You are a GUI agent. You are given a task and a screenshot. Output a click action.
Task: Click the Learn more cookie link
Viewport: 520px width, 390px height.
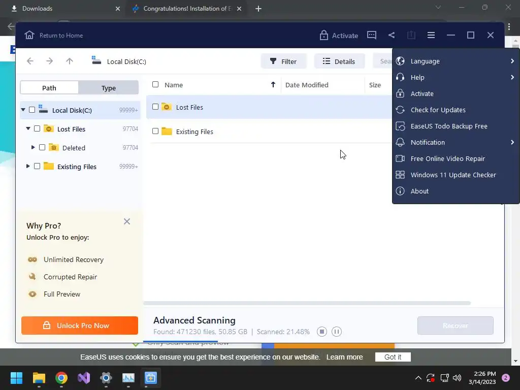pyautogui.click(x=345, y=357)
